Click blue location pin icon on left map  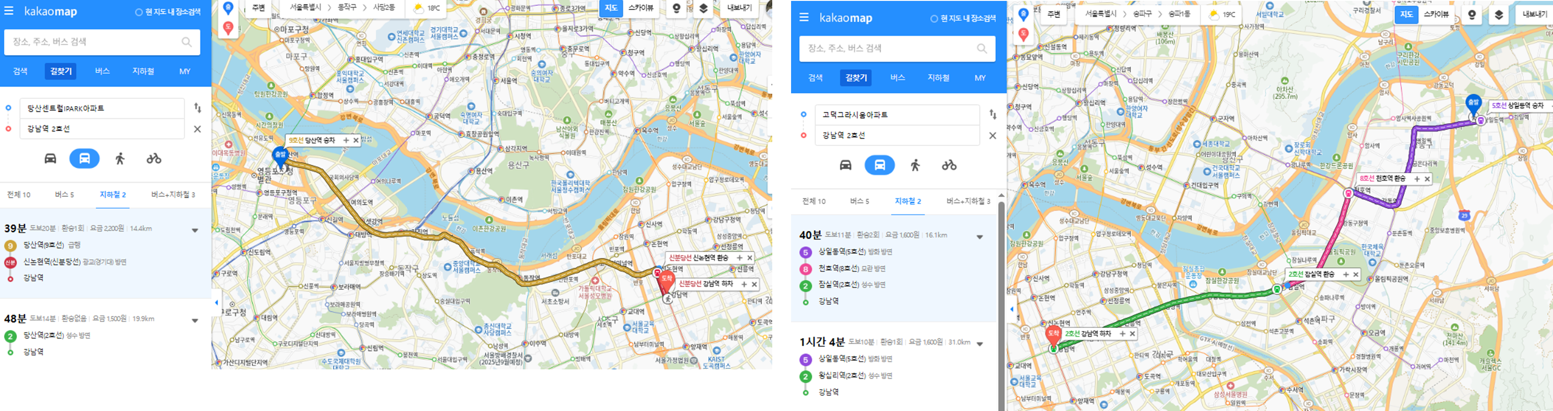228,9
